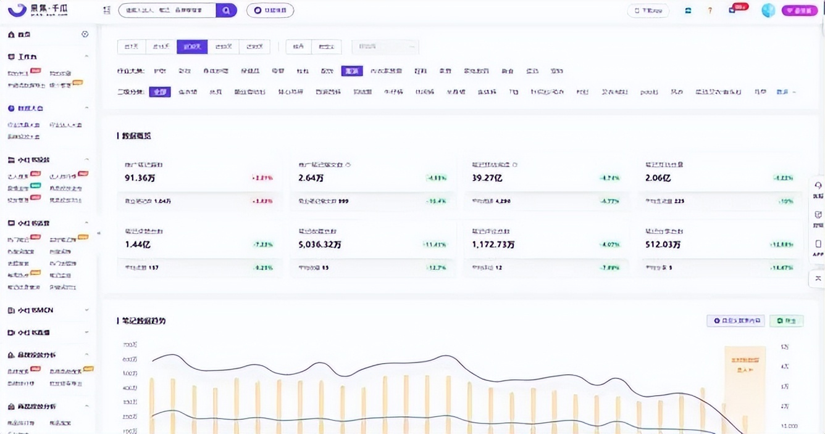Click the 2.06亿 metric value

tap(658, 178)
